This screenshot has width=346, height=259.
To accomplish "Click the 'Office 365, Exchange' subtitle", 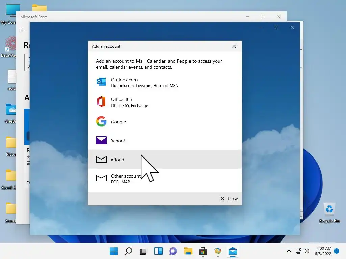I will coord(129,106).
